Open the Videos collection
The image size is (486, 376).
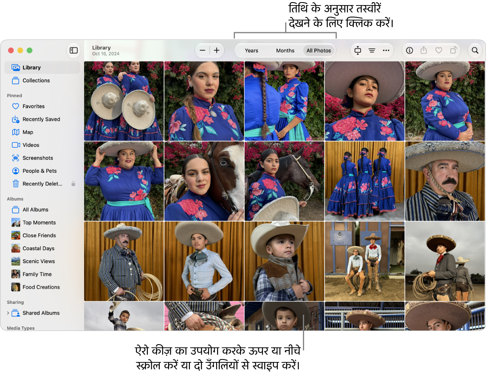pyautogui.click(x=42, y=145)
